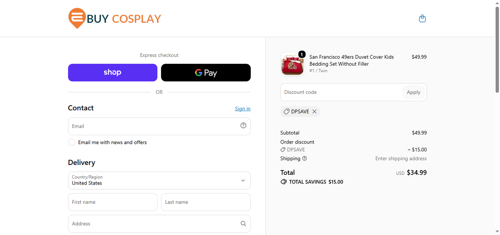Expand the Country/Region dropdown
This screenshot has width=500, height=235.
(159, 181)
